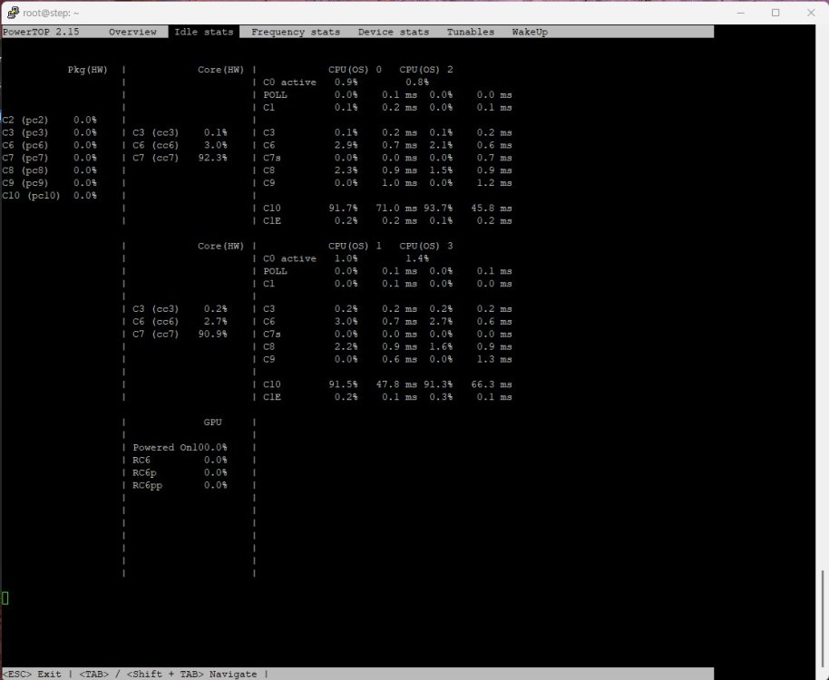Viewport: 829px width, 680px height.
Task: Click the CPU(OS) 2 header
Action: coord(426,70)
